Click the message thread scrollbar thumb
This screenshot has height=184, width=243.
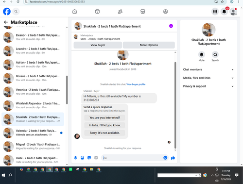pos(175,105)
